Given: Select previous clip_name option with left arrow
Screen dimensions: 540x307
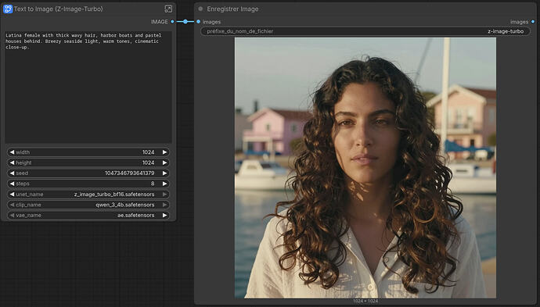Looking at the screenshot, I should click(12, 205).
